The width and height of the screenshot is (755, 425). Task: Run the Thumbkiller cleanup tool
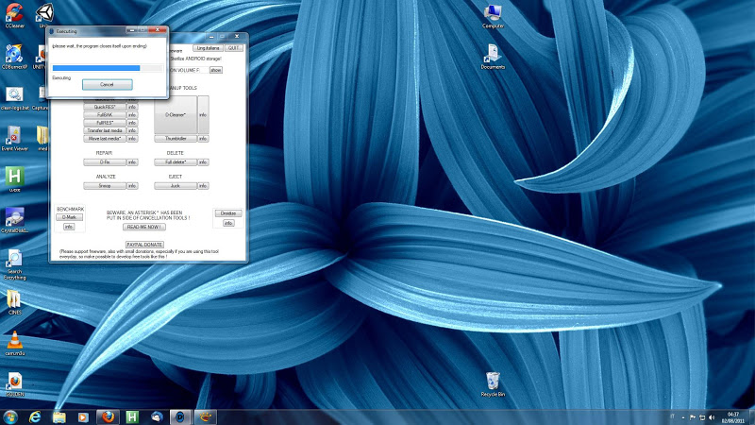tap(176, 138)
